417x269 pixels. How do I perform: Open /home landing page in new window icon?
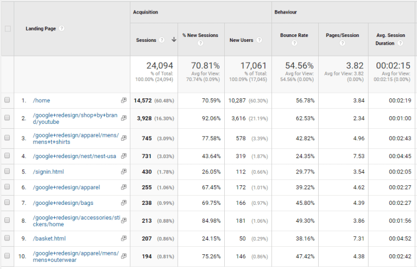124,101
